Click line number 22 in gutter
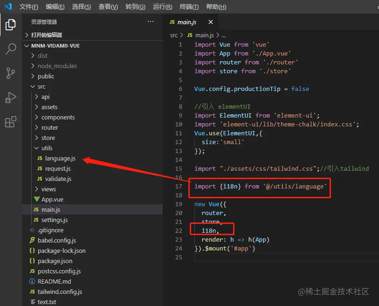Screen dimensions: 379x306 pos(179,231)
